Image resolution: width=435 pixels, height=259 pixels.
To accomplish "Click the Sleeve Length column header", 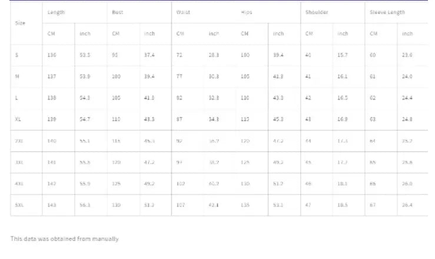I will point(387,12).
